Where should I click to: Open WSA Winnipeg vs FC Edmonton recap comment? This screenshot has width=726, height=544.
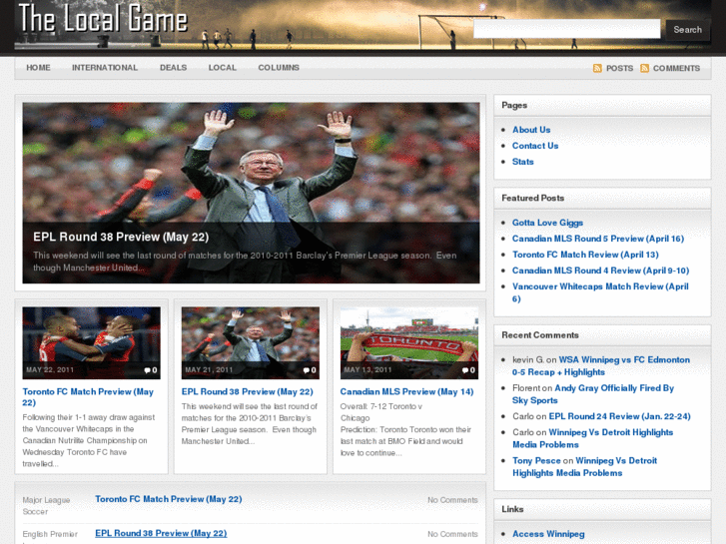point(601,366)
